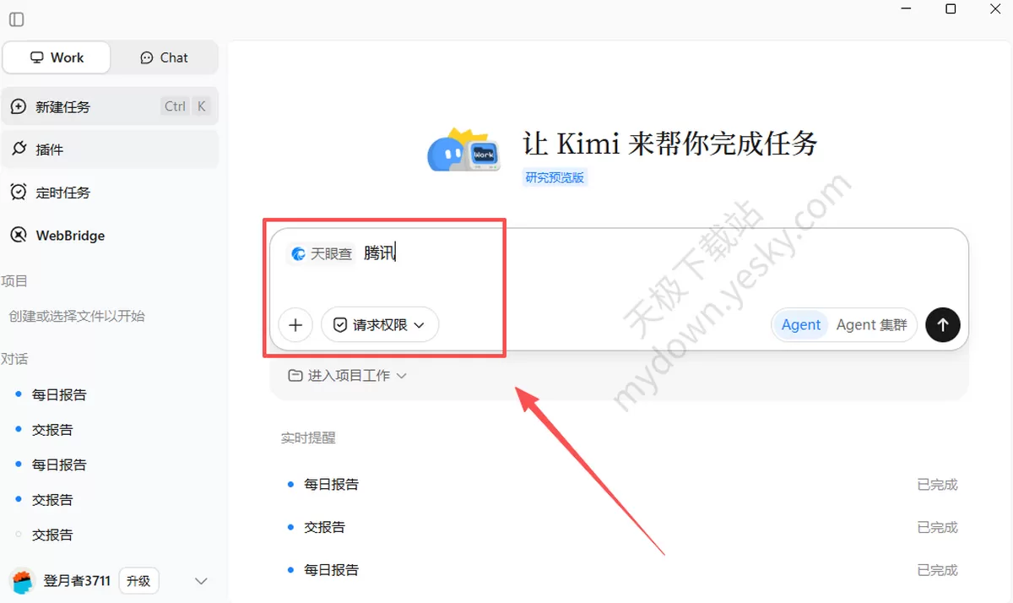Maximize the Kimi window

coord(951,9)
